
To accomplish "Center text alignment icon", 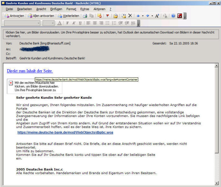I will tap(95, 23).
